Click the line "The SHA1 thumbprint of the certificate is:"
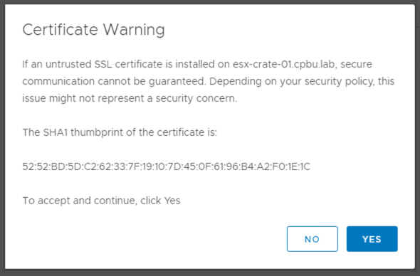This screenshot has width=420, height=276. [120, 132]
